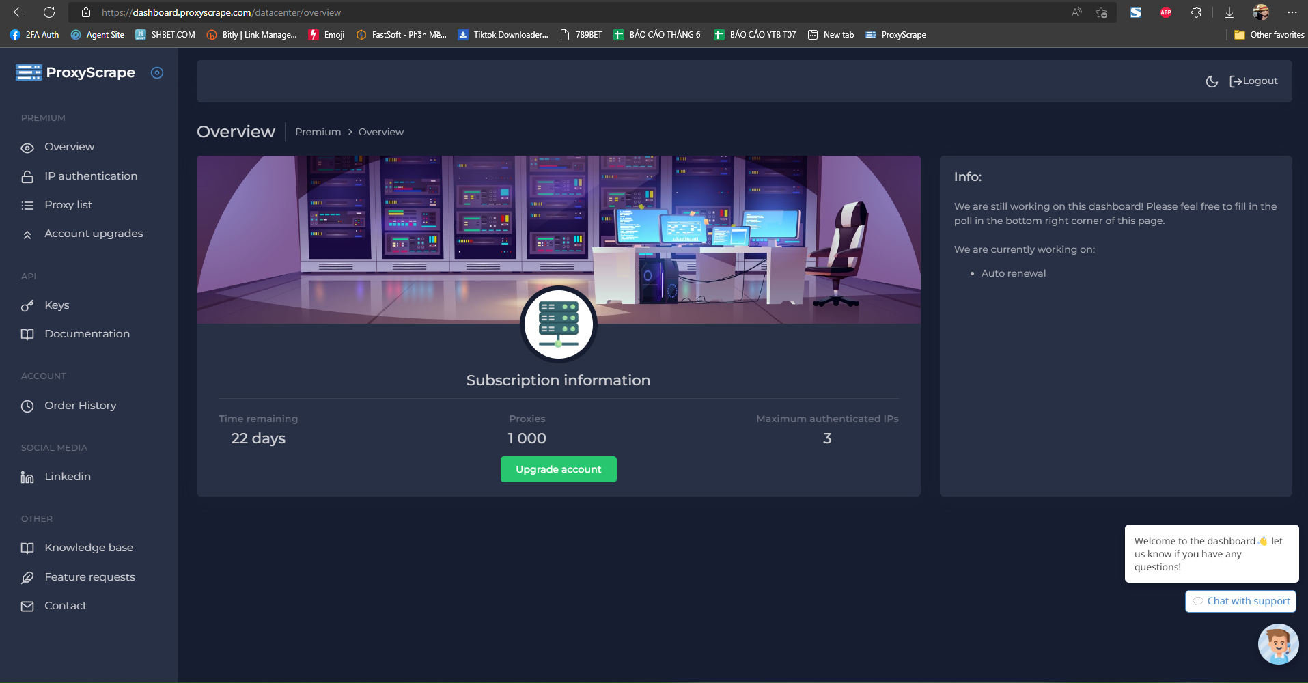Image resolution: width=1308 pixels, height=683 pixels.
Task: Open the Contact page
Action: tap(66, 606)
